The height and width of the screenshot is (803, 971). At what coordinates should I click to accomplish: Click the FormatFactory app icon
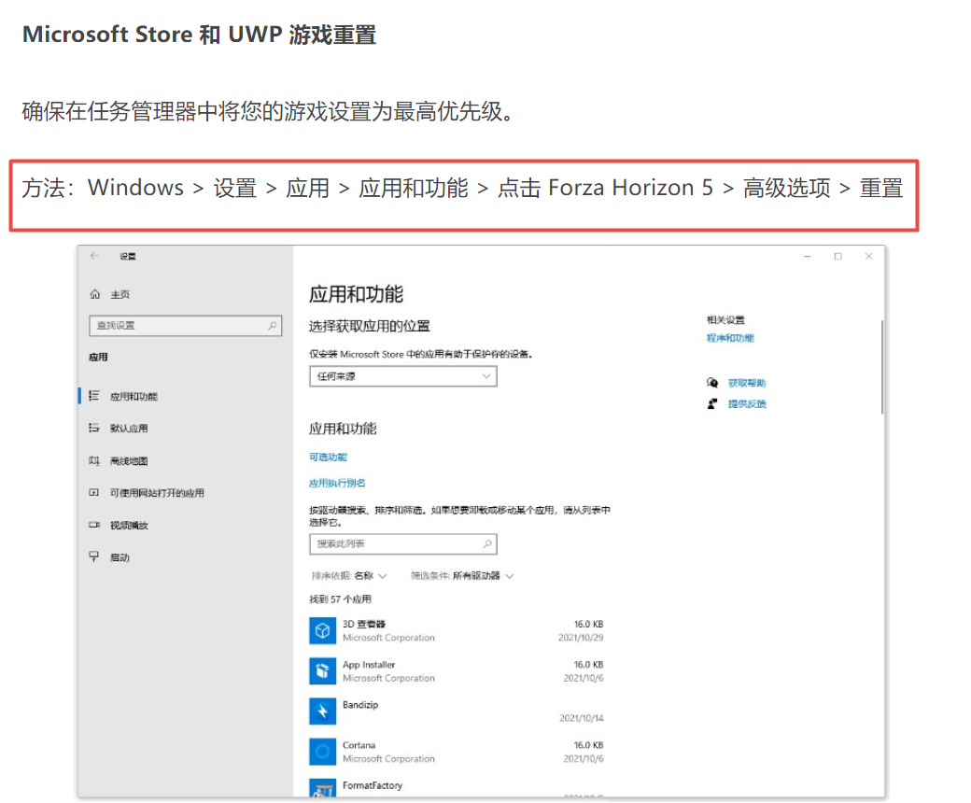323,787
